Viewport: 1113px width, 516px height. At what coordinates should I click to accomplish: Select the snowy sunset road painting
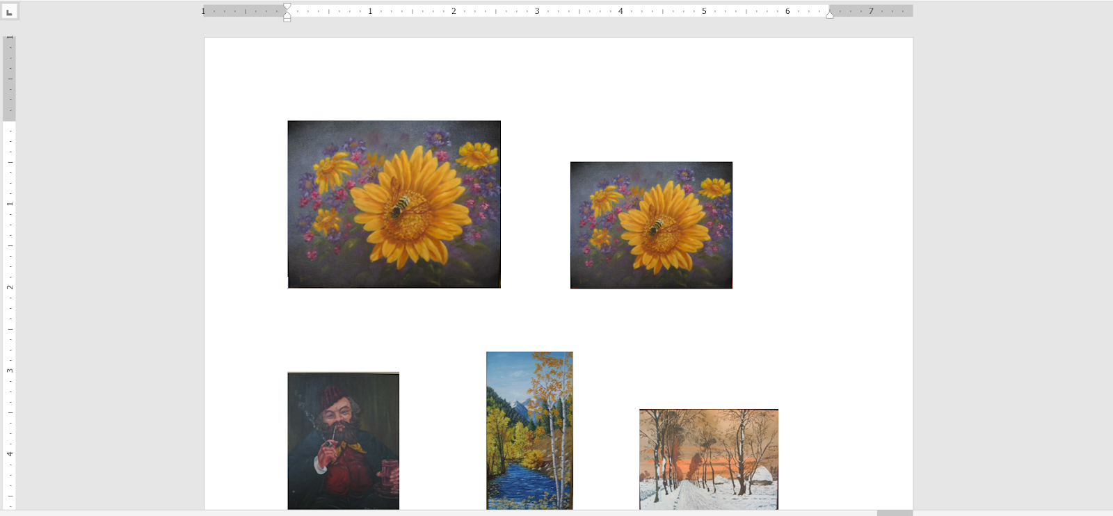(x=709, y=459)
